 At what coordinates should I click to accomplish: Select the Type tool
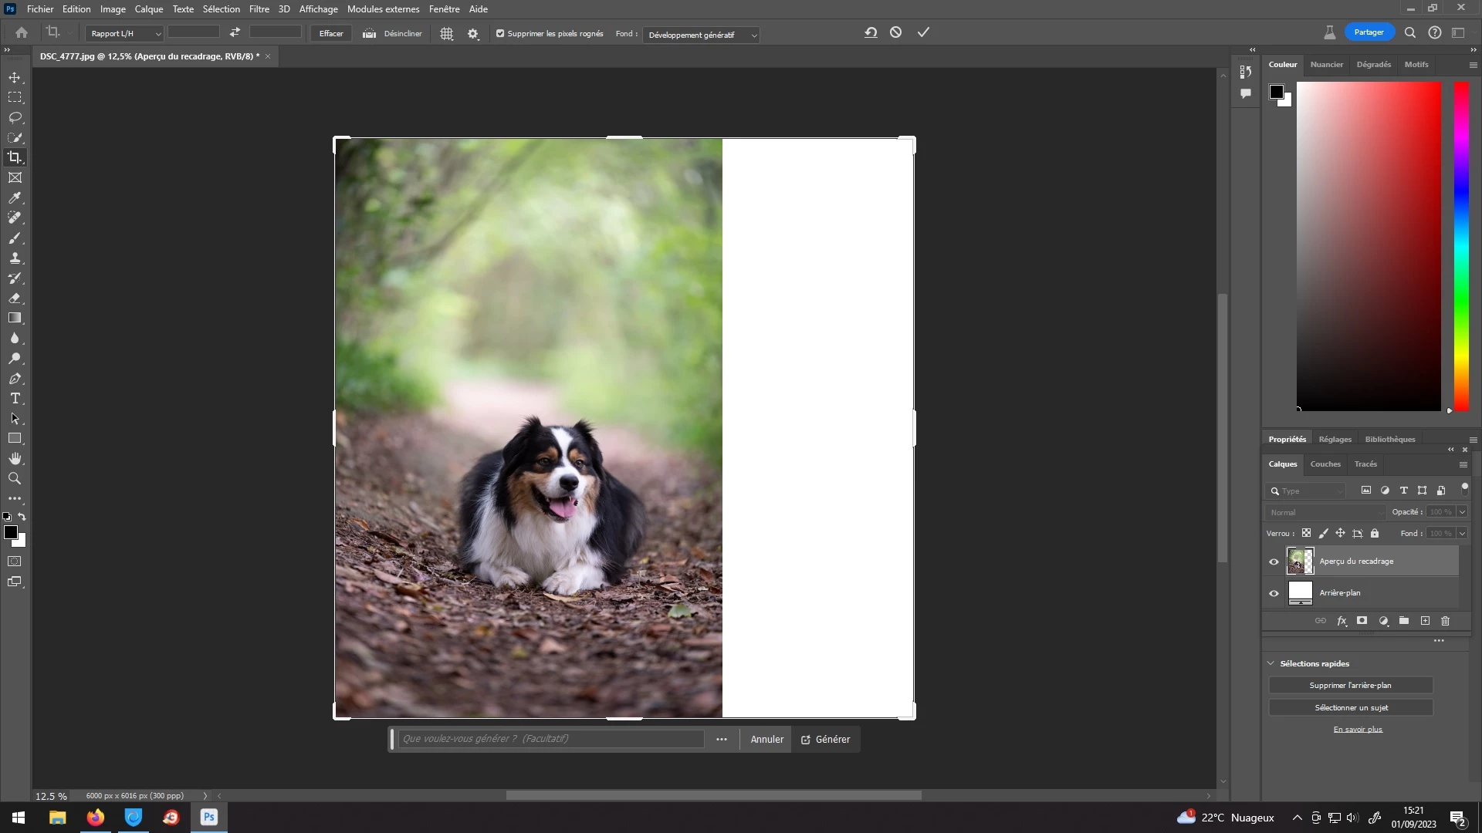coord(15,398)
